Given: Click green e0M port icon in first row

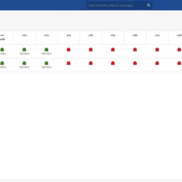Looking at the screenshot, I should (x=2, y=49).
